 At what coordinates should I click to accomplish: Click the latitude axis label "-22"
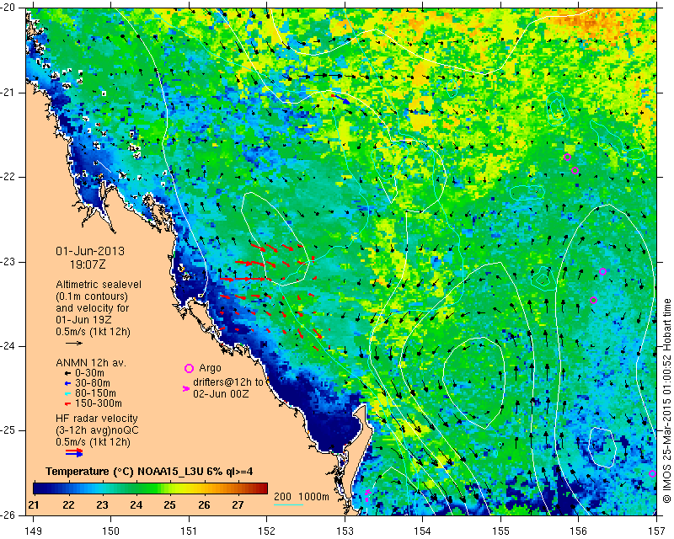pyautogui.click(x=8, y=177)
